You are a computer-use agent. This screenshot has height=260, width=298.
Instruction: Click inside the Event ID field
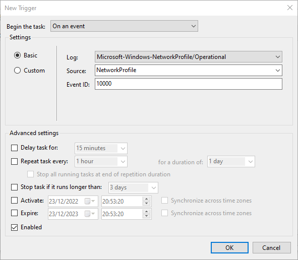point(189,84)
